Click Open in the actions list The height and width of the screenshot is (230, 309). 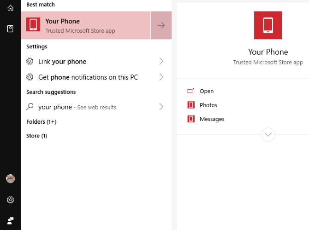tap(207, 91)
